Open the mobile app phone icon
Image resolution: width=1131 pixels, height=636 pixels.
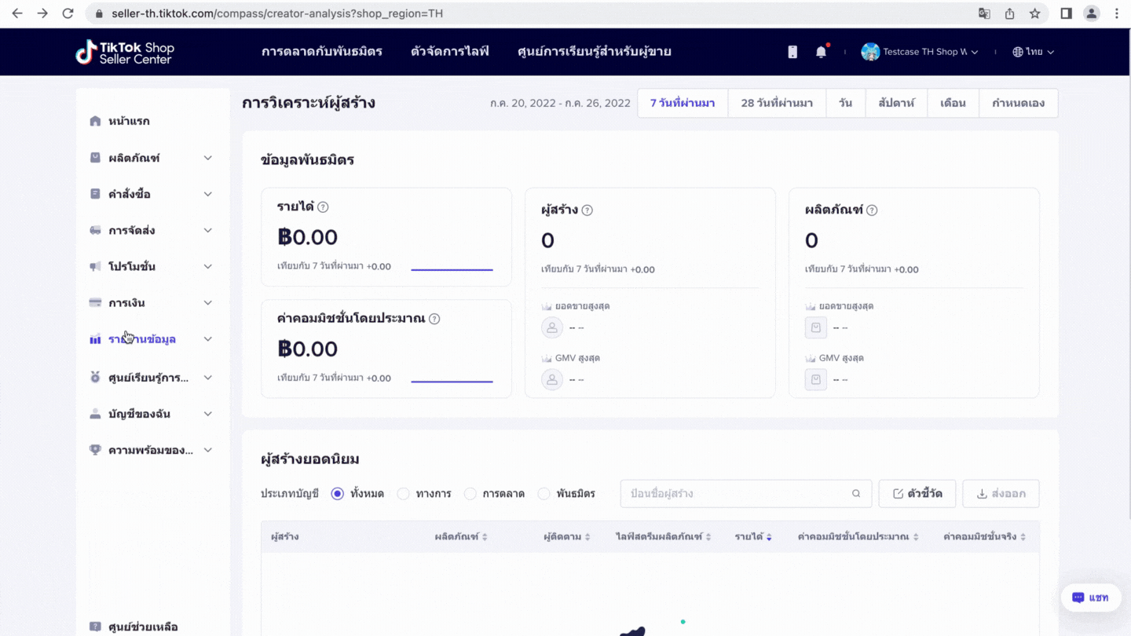[792, 52]
